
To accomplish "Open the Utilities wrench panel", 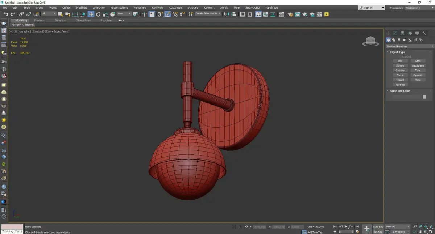I will (x=424, y=33).
